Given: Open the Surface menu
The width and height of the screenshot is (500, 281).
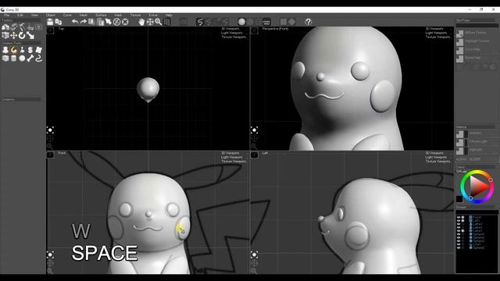Looking at the screenshot, I should (101, 15).
